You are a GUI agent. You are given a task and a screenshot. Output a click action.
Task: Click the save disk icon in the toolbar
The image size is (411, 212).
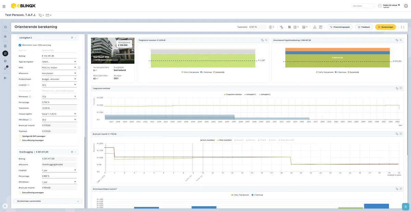pos(321,27)
